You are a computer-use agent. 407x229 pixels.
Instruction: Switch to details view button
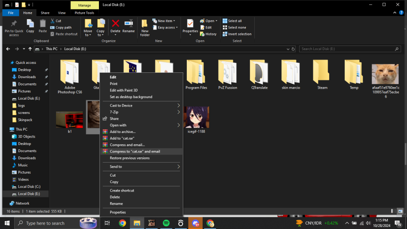(394, 212)
